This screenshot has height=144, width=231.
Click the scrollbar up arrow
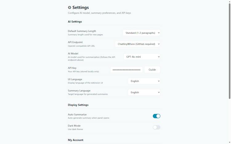[229, 1]
